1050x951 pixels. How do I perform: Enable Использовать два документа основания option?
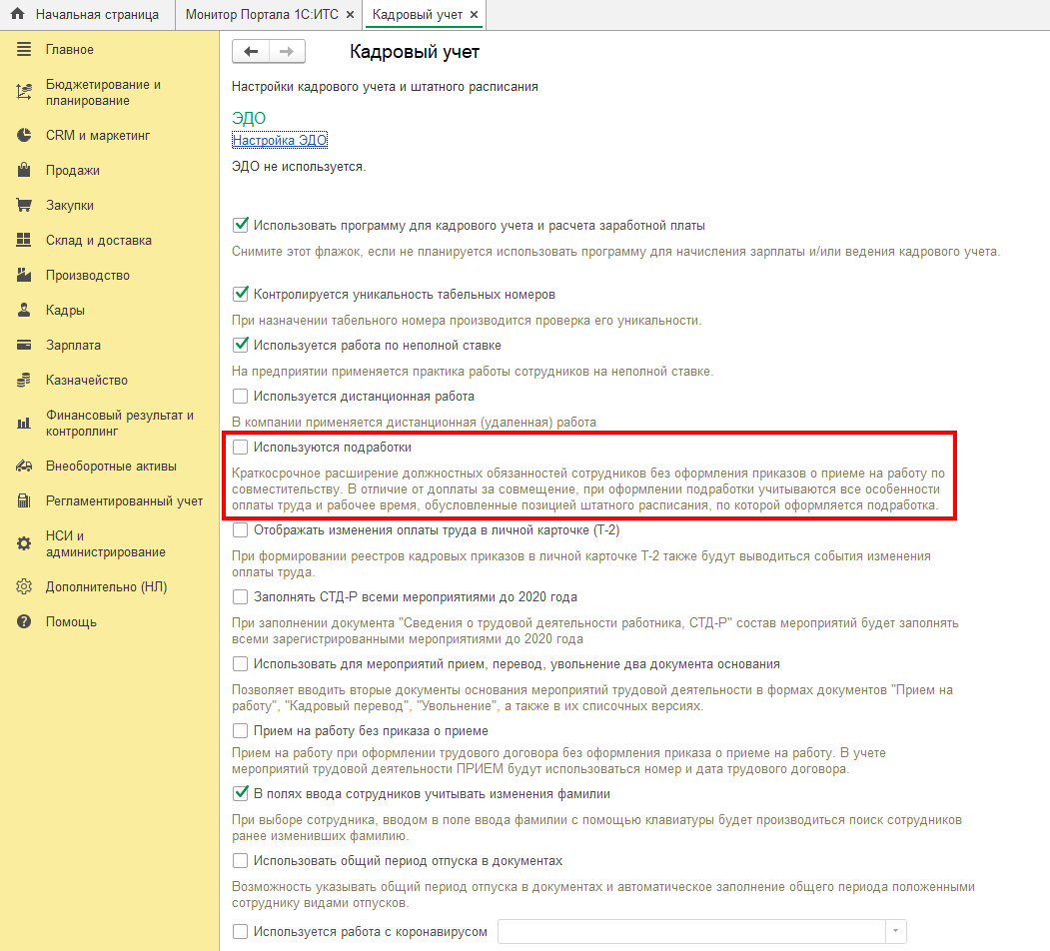(241, 663)
